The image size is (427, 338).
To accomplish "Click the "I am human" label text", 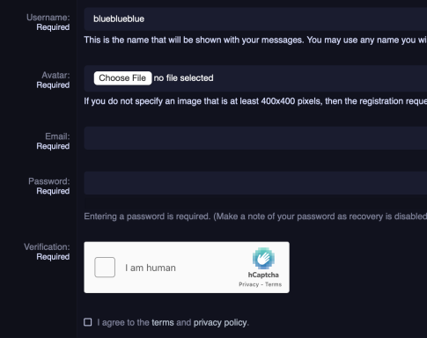I will [151, 268].
